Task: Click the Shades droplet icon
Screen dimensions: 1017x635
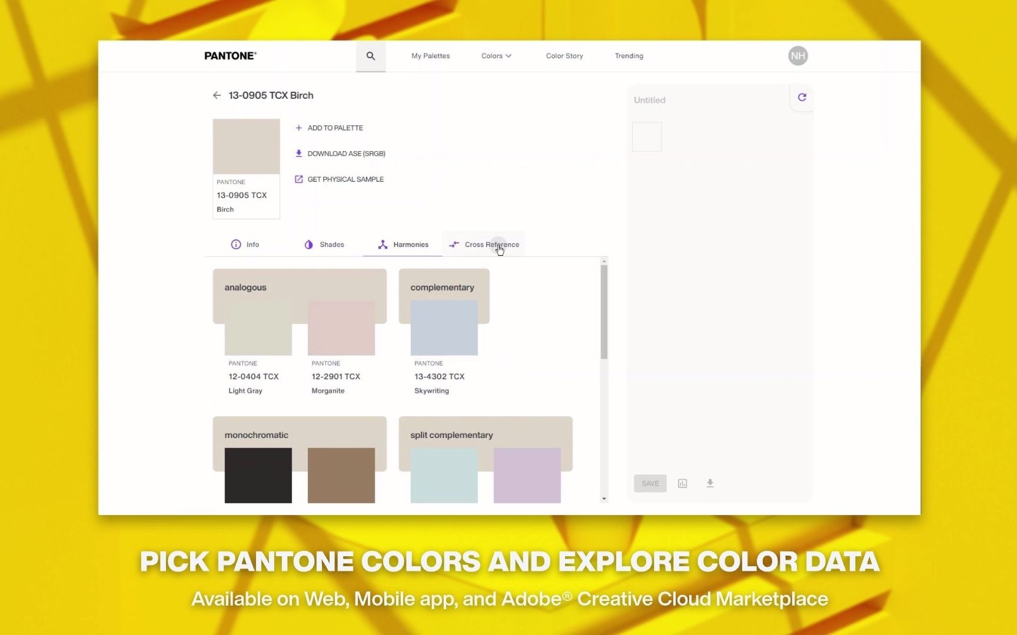Action: pos(309,245)
